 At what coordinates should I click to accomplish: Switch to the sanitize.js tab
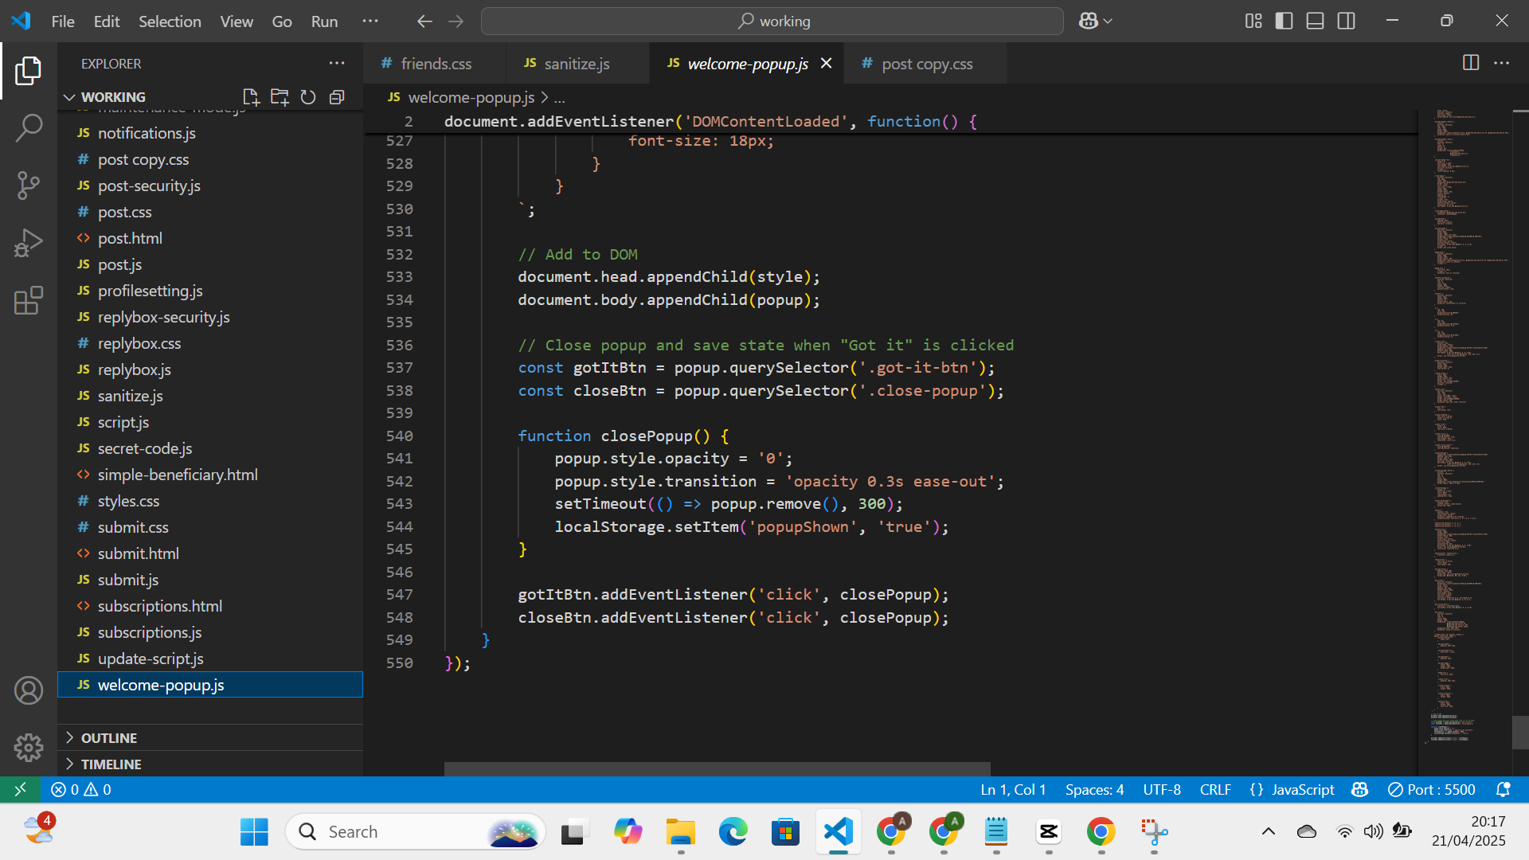pos(577,63)
